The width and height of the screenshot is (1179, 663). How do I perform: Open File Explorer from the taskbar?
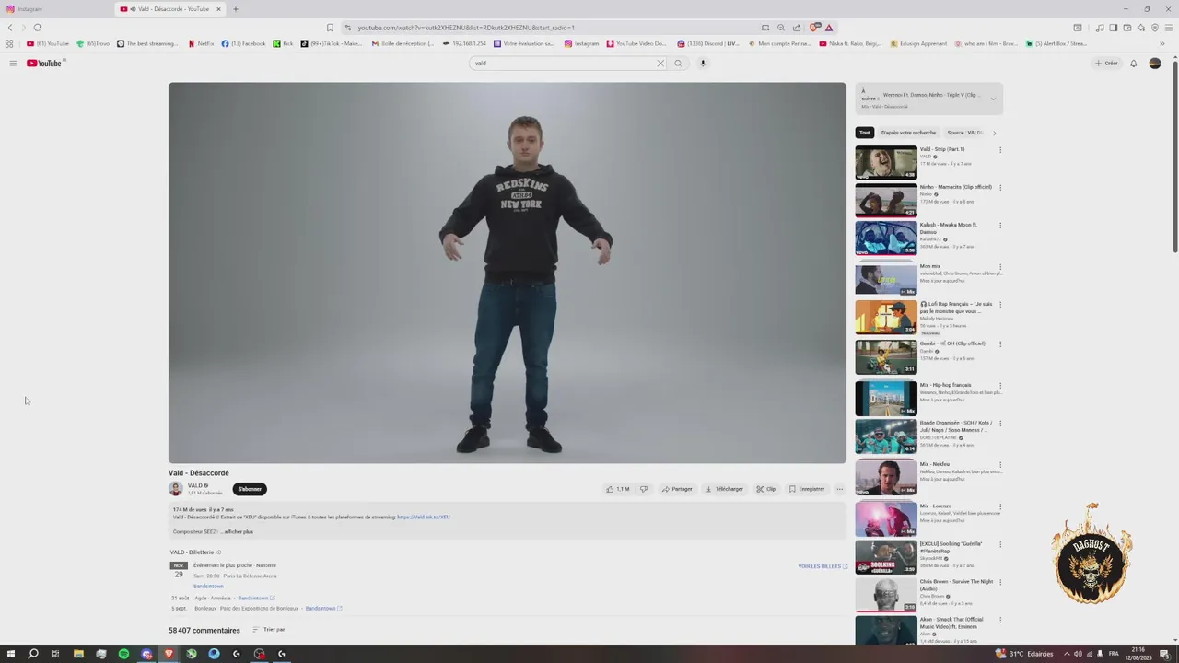pos(78,654)
